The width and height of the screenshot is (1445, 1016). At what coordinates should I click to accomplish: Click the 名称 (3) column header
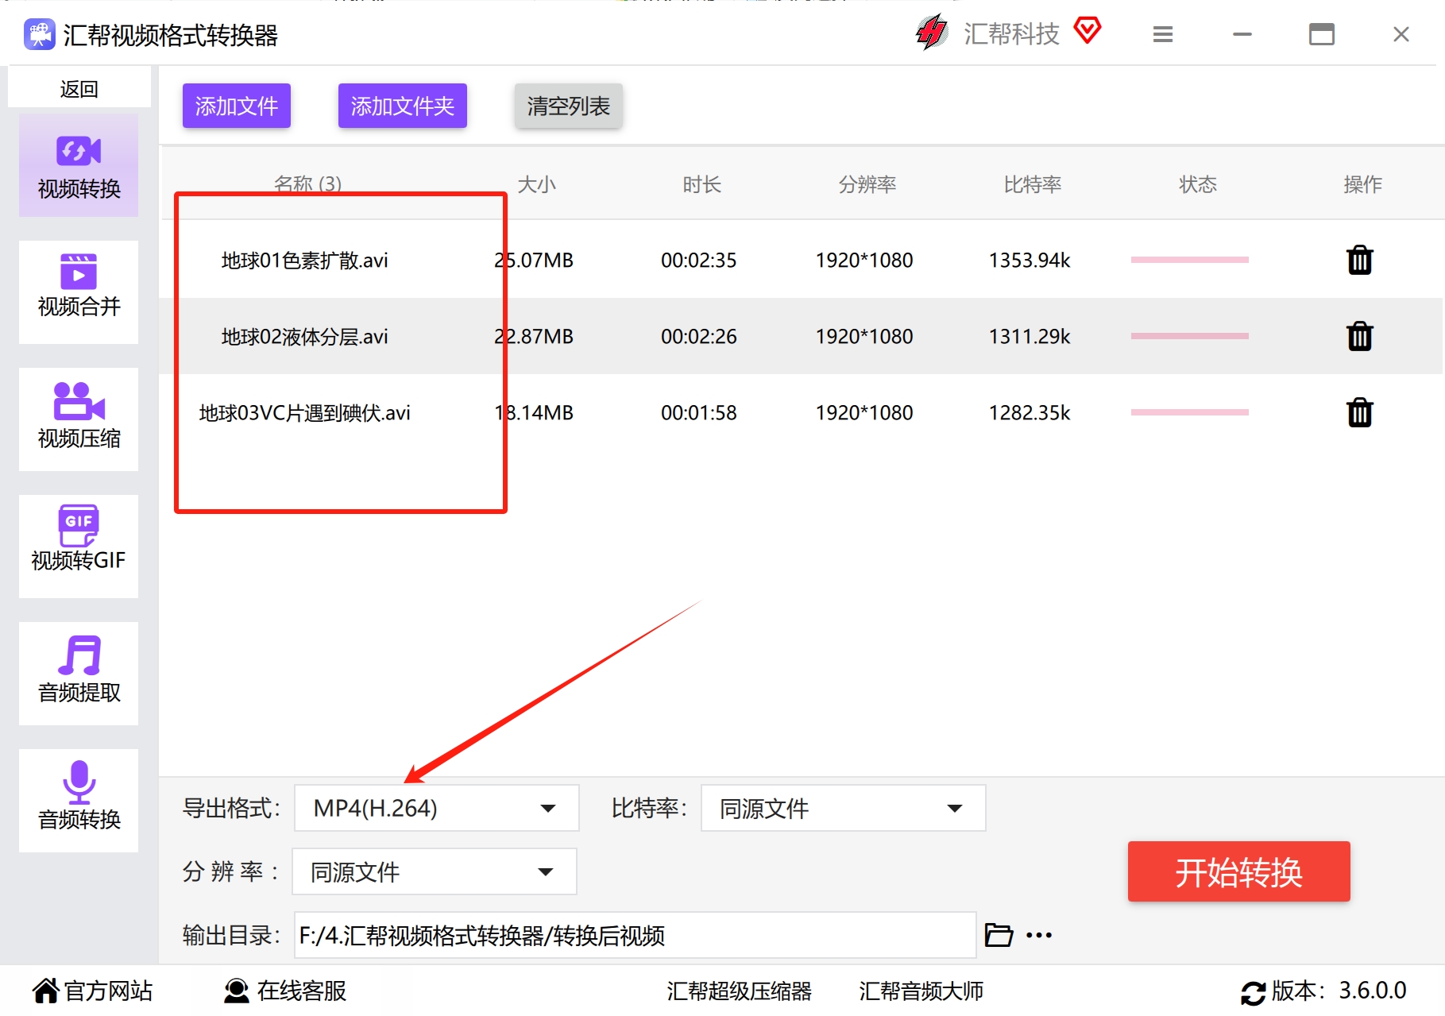[x=307, y=184]
